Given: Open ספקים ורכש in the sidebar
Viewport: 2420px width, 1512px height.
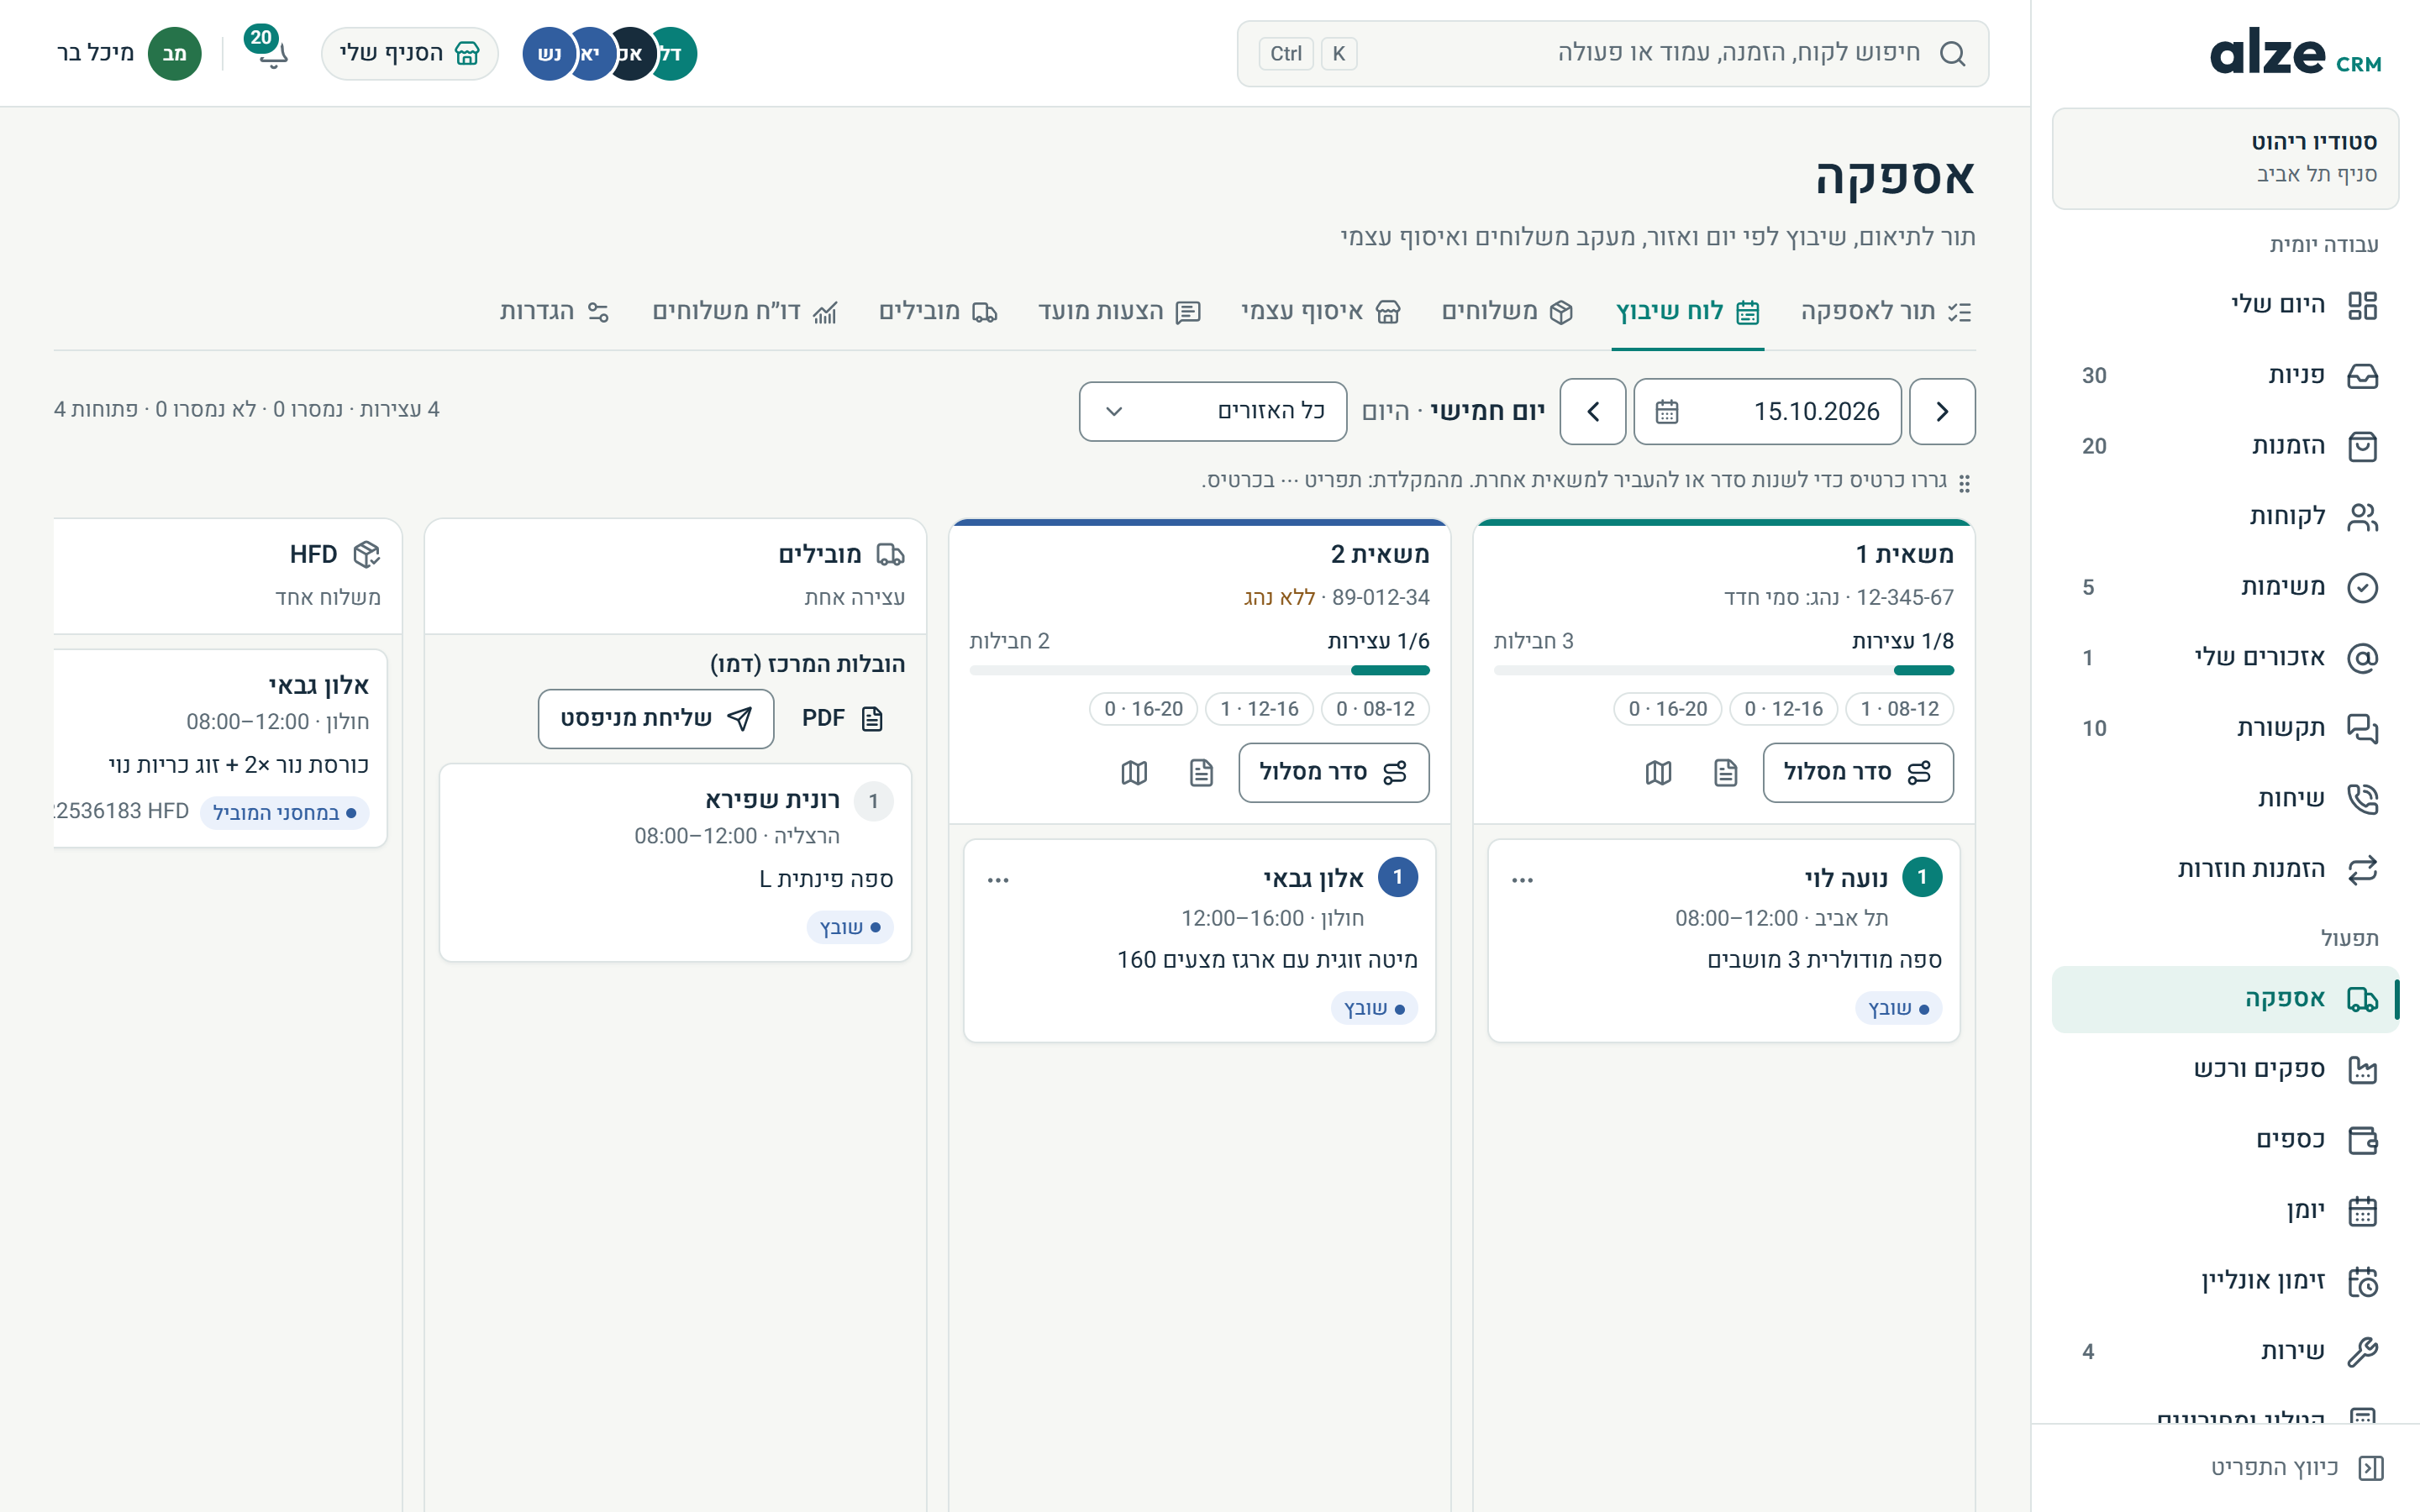Looking at the screenshot, I should click(x=2225, y=1069).
